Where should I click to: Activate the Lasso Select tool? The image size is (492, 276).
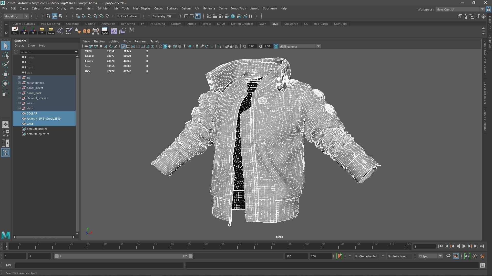pos(6,55)
